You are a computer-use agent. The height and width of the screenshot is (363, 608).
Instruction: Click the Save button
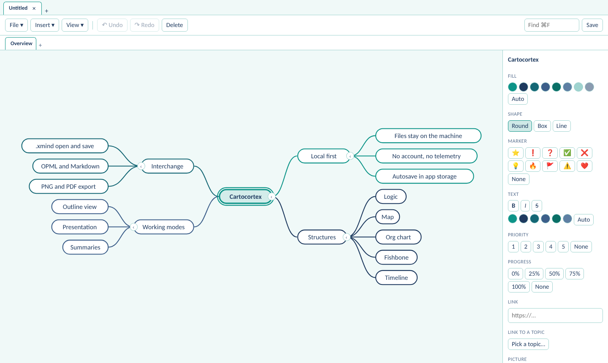[x=592, y=25]
